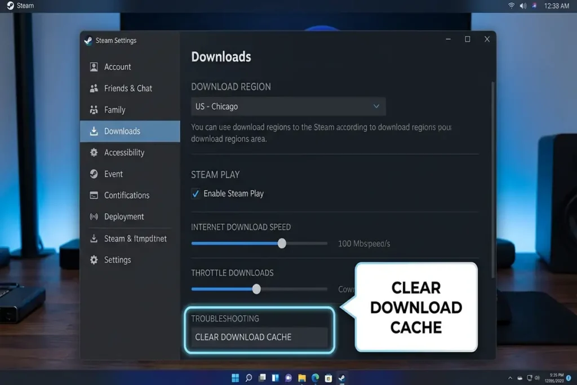Click the Deployment broadcast icon

pyautogui.click(x=94, y=216)
